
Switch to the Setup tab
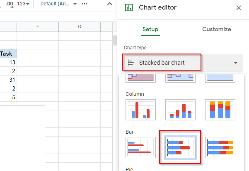click(x=150, y=29)
